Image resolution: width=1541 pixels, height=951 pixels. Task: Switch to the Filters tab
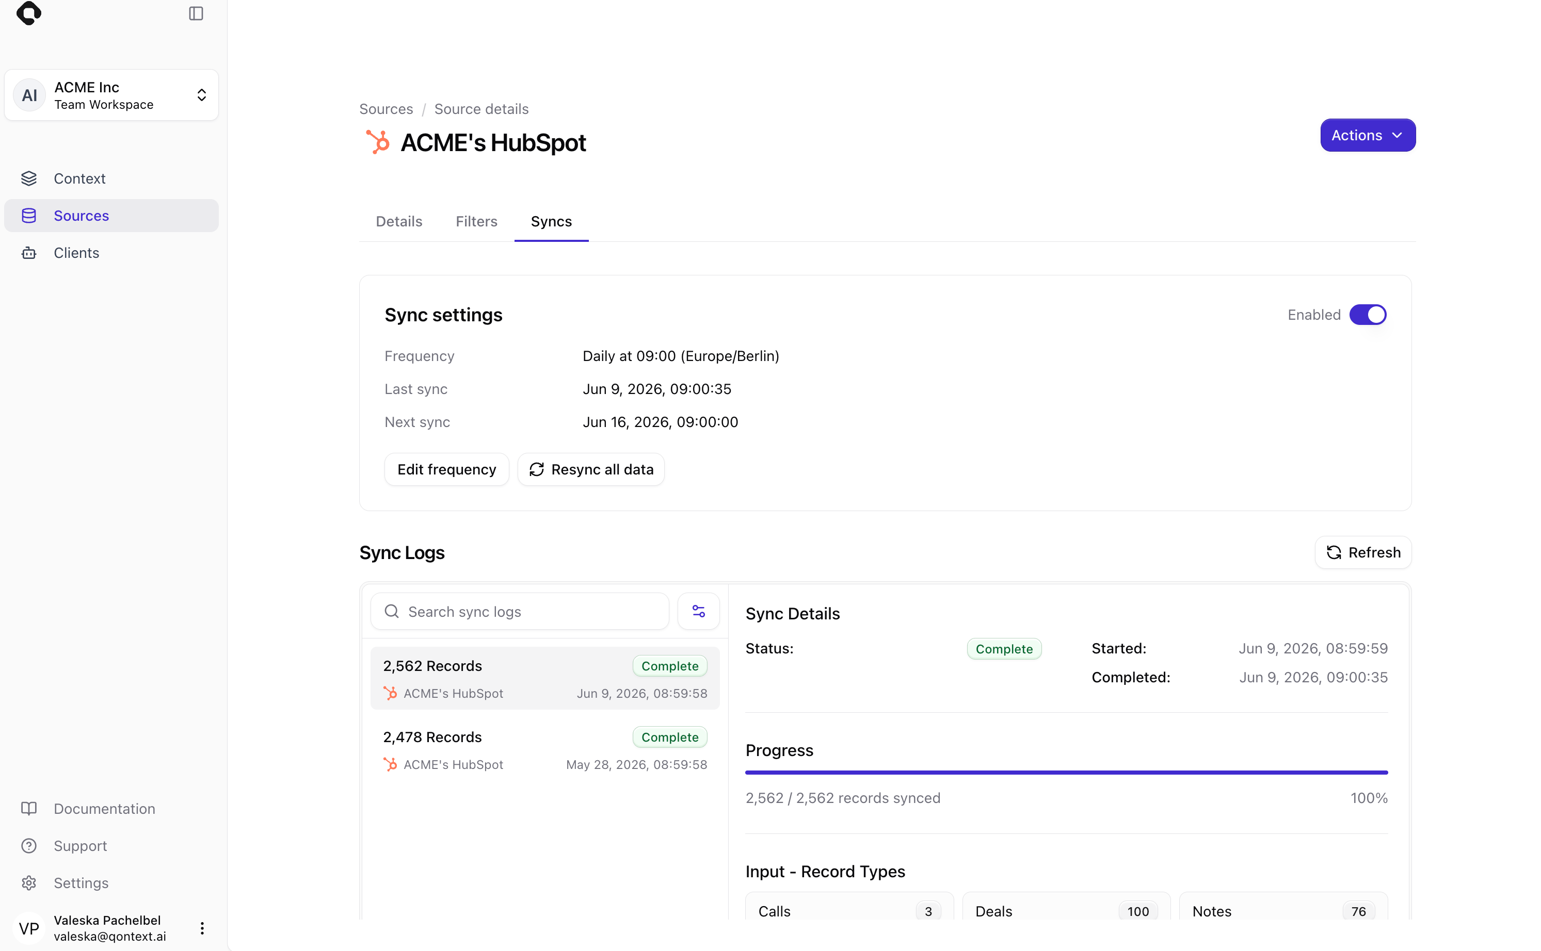(x=476, y=221)
